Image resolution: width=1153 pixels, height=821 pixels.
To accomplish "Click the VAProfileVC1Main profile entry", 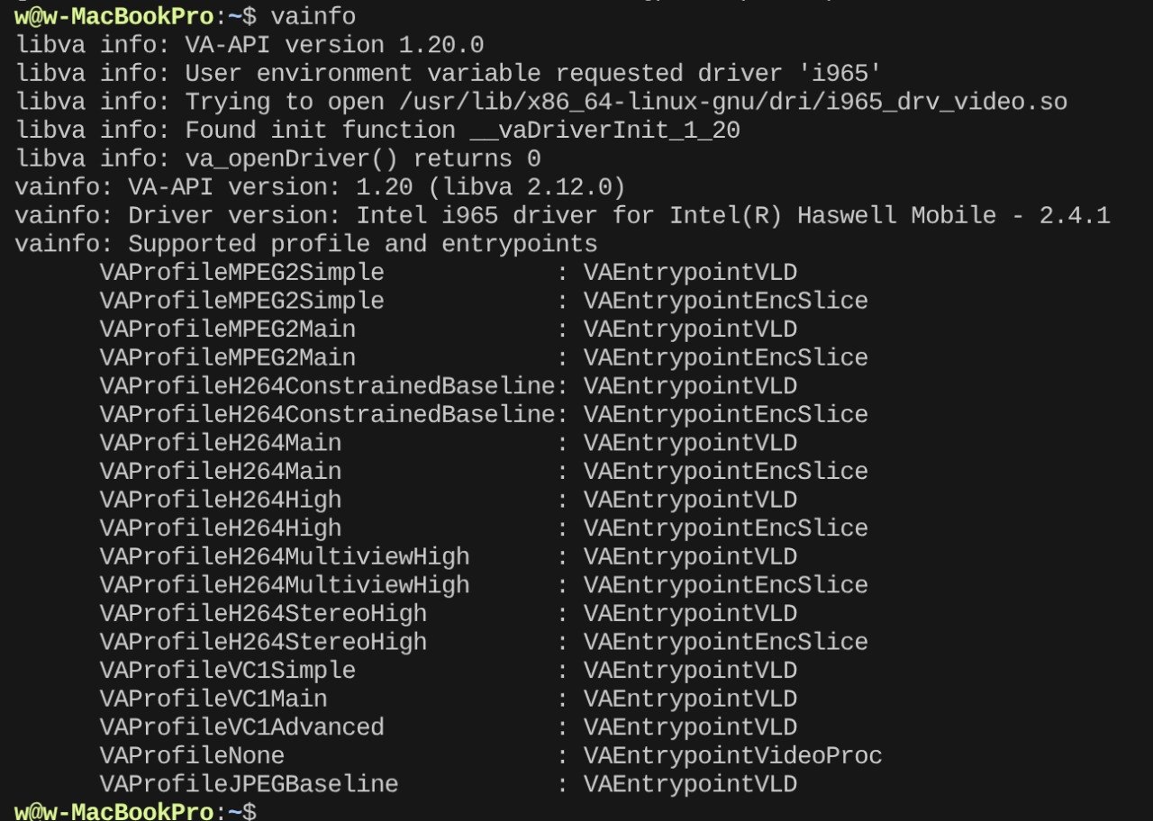I will (x=213, y=699).
